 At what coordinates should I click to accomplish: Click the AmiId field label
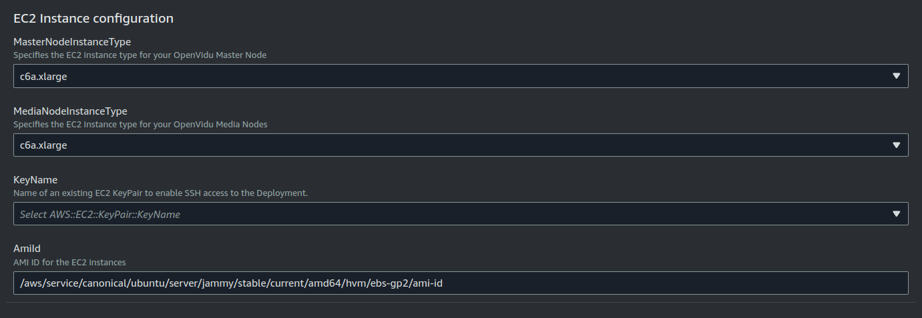27,249
